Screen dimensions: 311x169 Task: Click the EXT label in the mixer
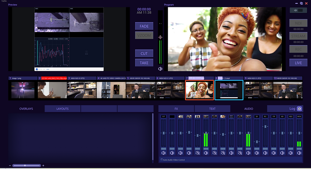(x=163, y=116)
